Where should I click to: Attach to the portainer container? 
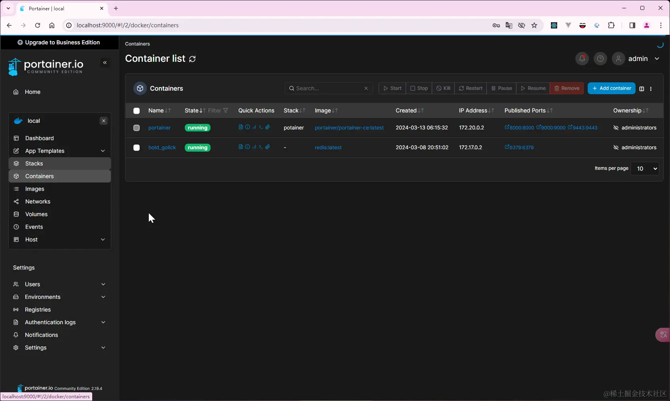point(268,127)
